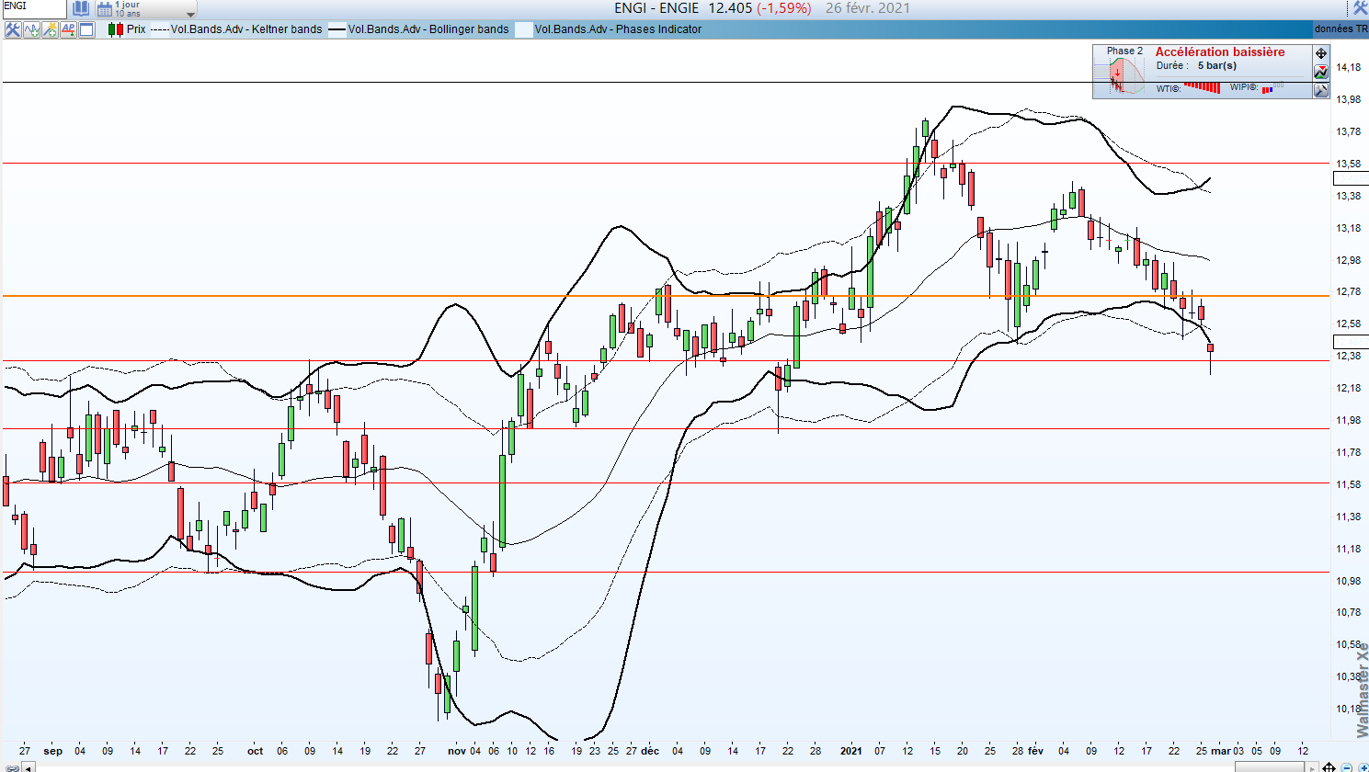
Task: Click the Keltner bands dashed line swatch
Action: 160,29
